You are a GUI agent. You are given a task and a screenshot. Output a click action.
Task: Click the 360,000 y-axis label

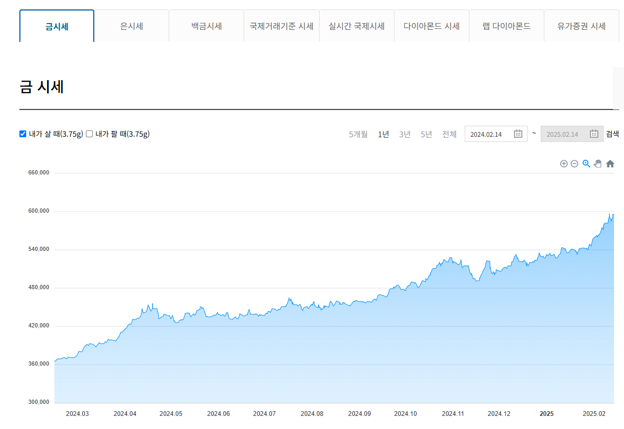pyautogui.click(x=39, y=364)
